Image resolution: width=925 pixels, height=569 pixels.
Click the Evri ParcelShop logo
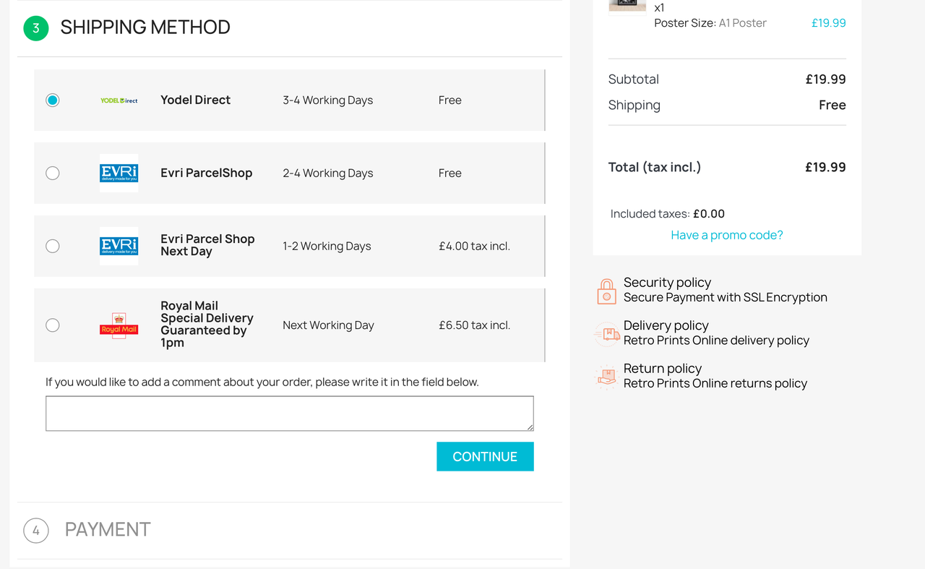[119, 173]
